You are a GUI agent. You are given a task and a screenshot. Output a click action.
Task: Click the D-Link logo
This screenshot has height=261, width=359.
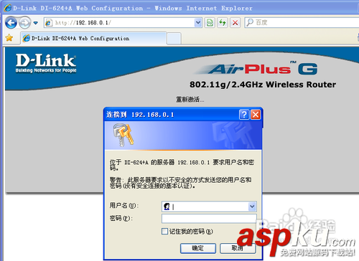click(46, 63)
